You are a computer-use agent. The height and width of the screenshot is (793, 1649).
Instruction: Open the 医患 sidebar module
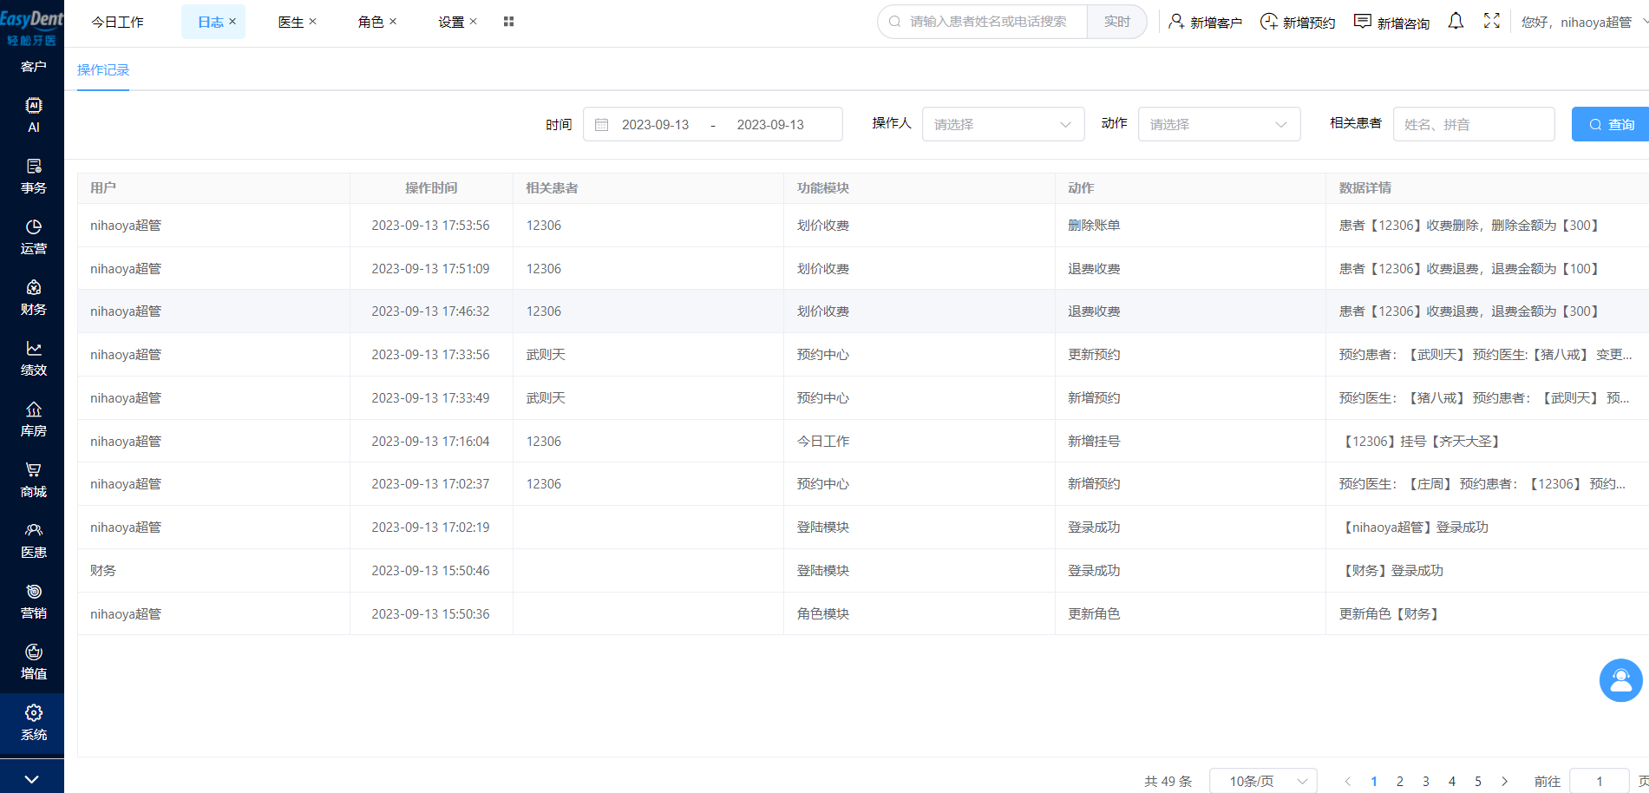33,541
